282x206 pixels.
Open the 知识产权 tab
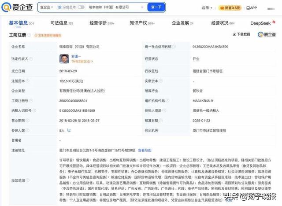click(142, 23)
